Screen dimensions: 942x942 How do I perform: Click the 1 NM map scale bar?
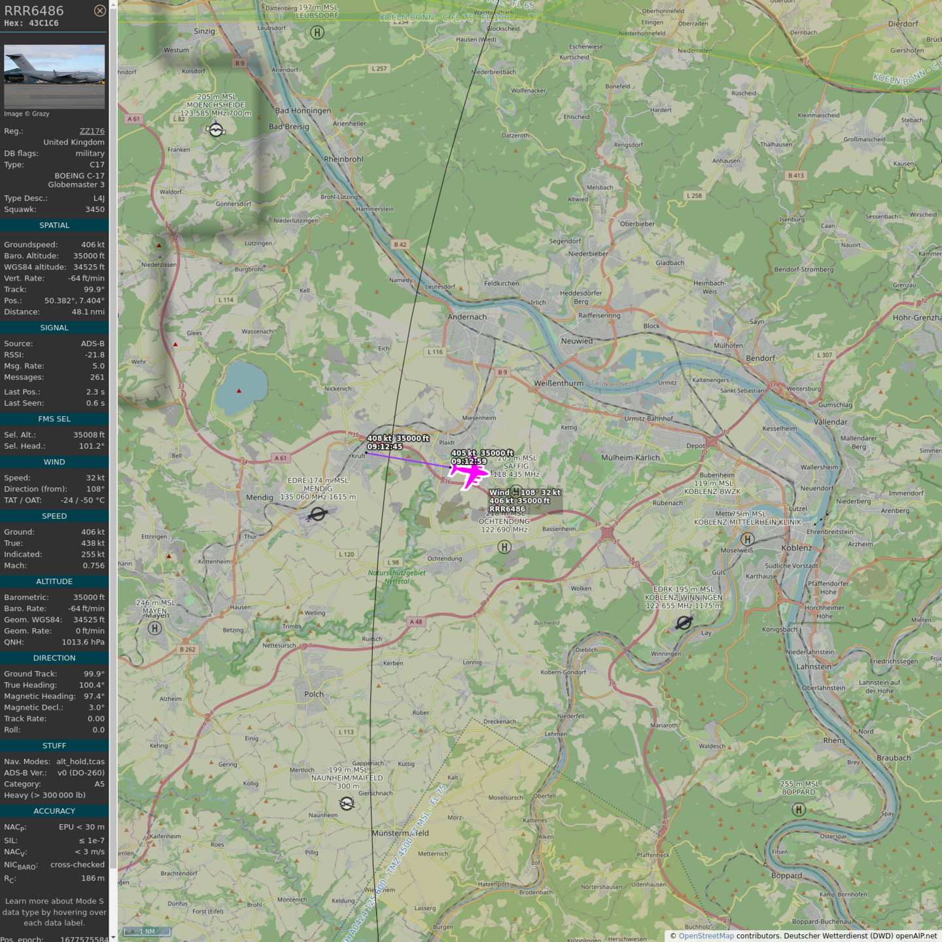[147, 932]
